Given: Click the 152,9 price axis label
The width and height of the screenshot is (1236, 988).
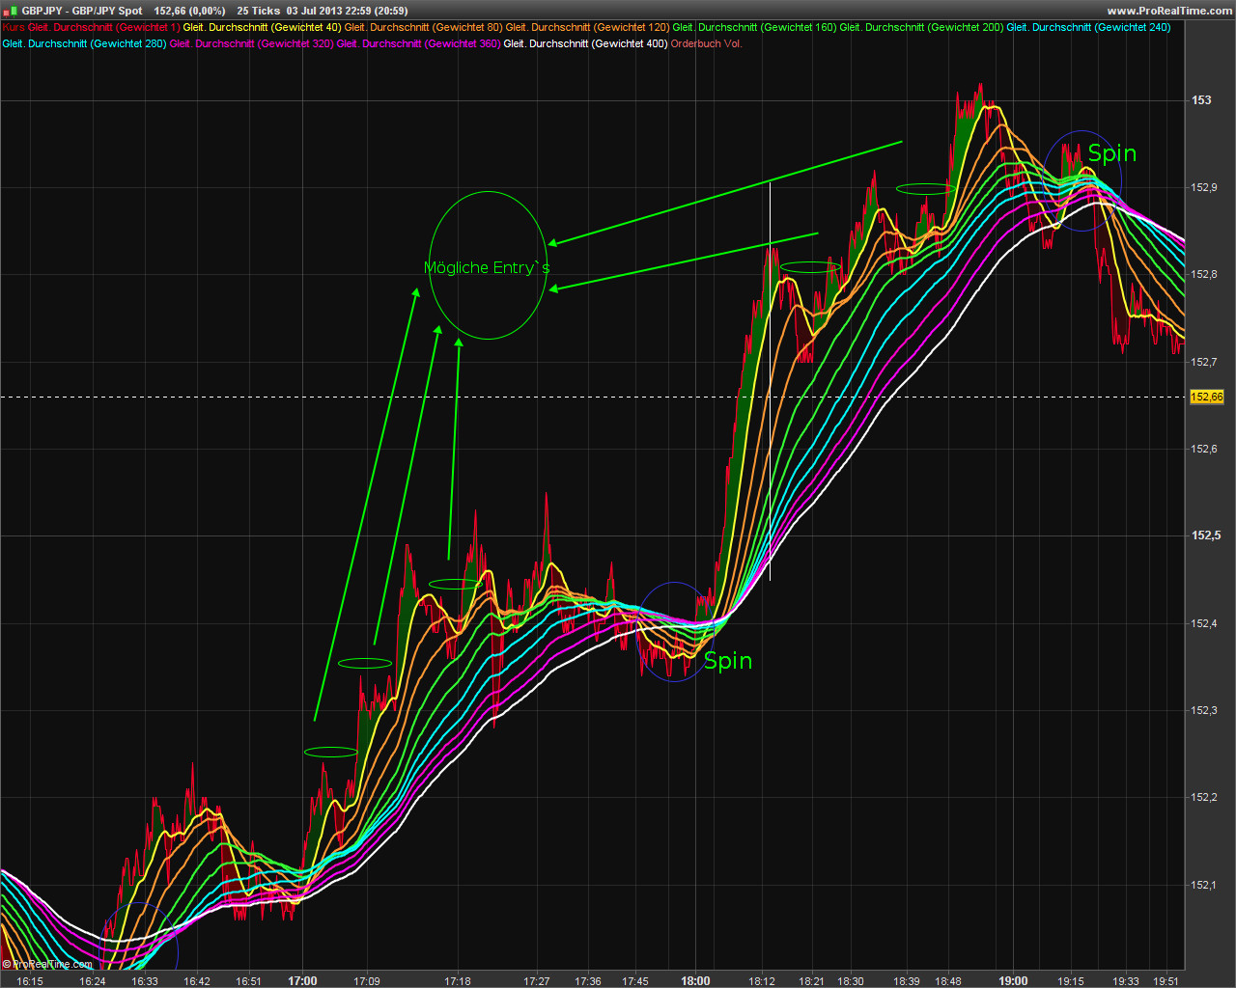Looking at the screenshot, I should click(x=1204, y=187).
